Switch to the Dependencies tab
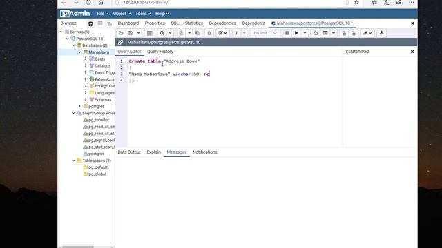 pos(222,23)
